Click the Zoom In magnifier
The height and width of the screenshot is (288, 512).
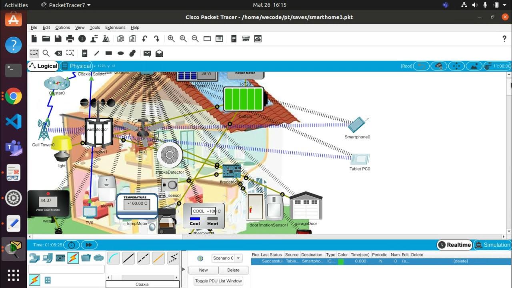click(171, 39)
